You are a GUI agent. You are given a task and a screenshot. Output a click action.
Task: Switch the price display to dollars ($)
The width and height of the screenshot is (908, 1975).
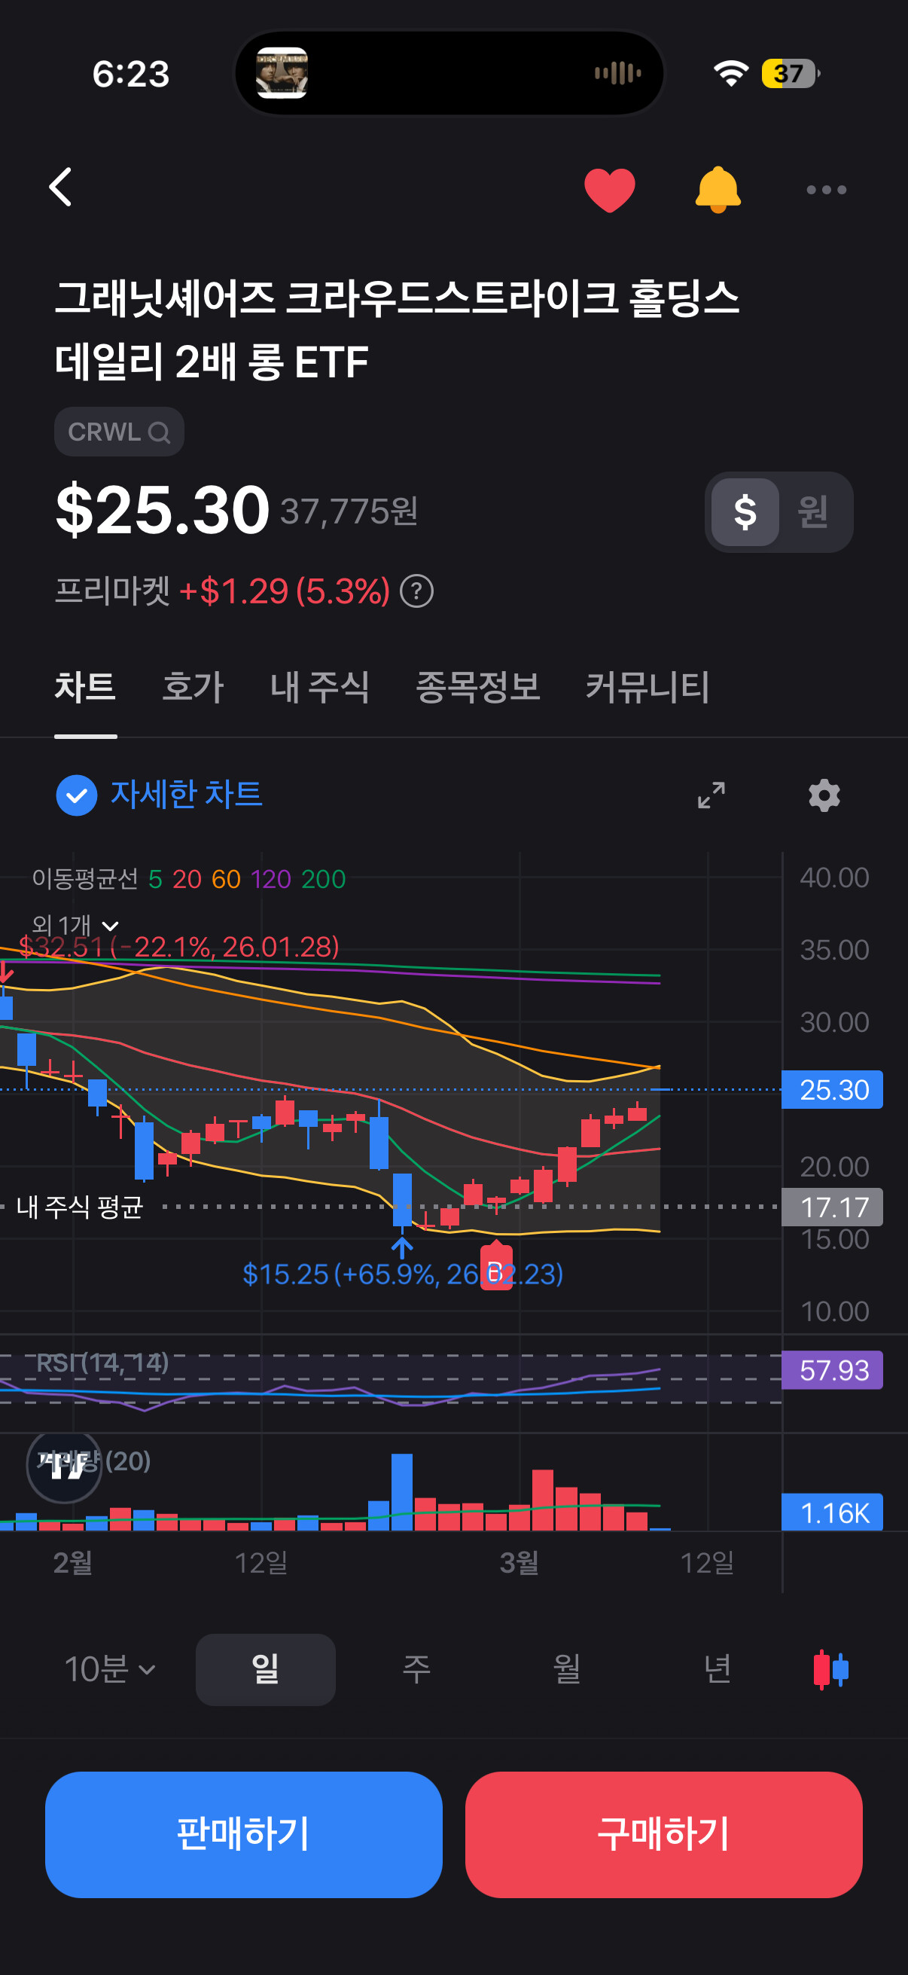coord(745,511)
